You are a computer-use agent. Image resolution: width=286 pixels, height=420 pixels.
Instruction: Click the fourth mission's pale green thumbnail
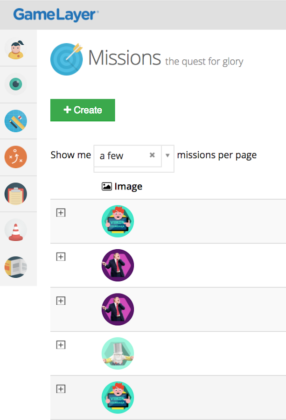point(118,354)
